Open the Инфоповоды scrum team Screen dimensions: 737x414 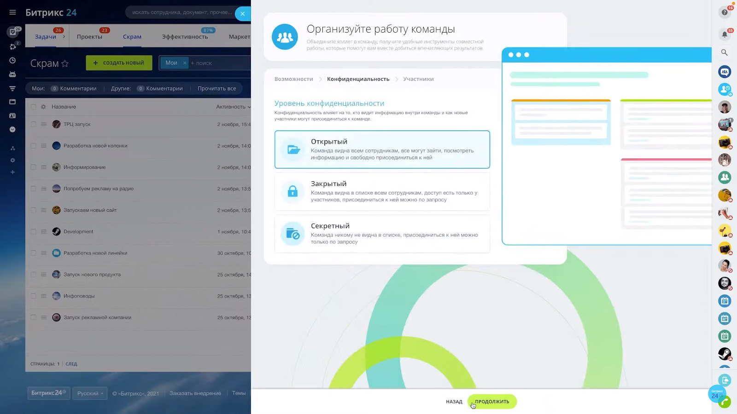[79, 296]
